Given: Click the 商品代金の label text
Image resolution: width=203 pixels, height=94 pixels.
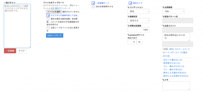Looking at the screenshot, I should tap(132, 38).
